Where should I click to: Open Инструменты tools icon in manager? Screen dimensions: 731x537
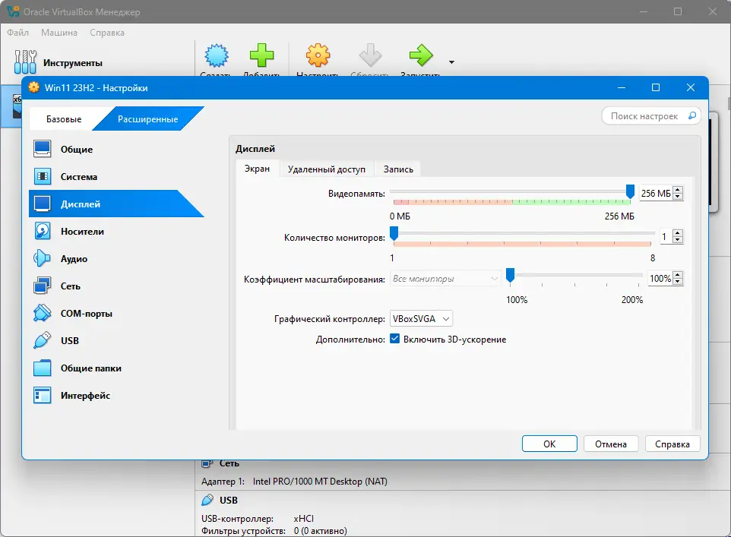[x=25, y=62]
